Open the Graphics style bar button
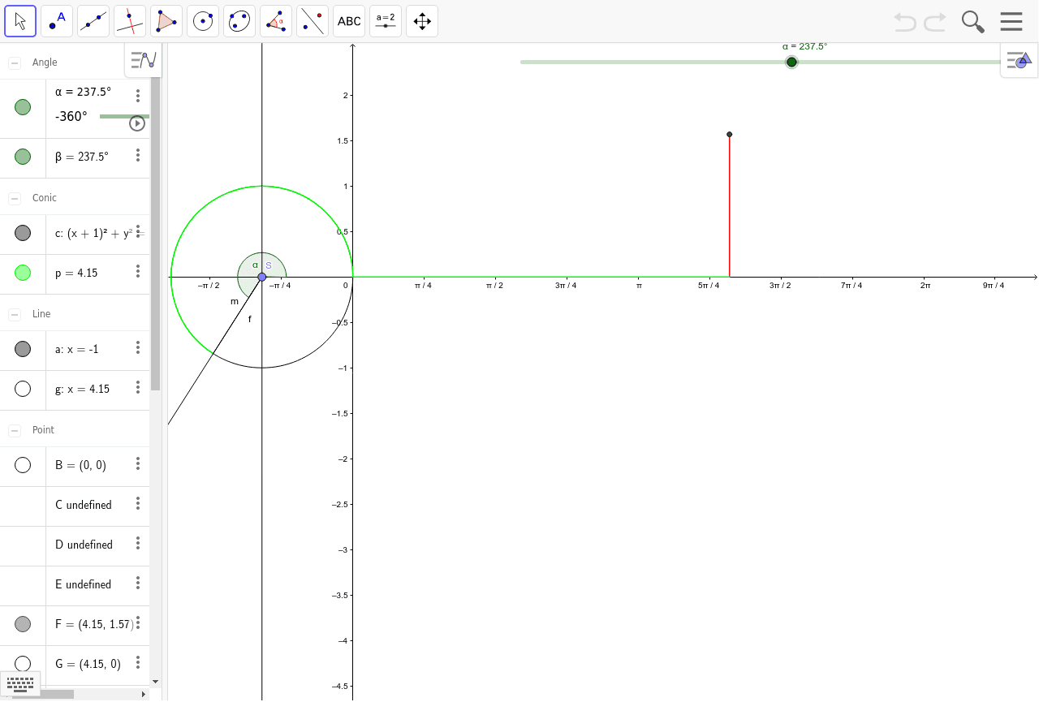 click(x=1019, y=60)
